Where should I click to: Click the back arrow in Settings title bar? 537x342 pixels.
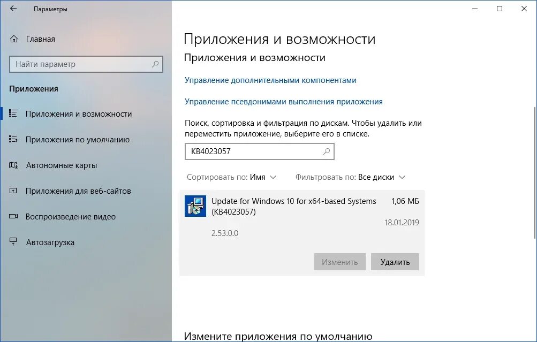pyautogui.click(x=13, y=9)
